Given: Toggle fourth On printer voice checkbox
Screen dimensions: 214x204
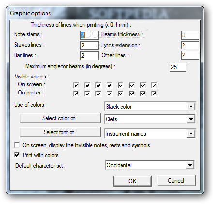Looking at the screenshot, I should pyautogui.click(x=109, y=94).
